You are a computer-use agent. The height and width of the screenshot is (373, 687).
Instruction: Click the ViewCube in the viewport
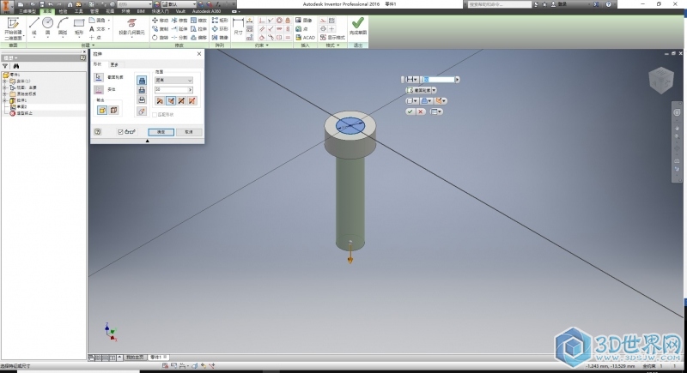pyautogui.click(x=660, y=81)
